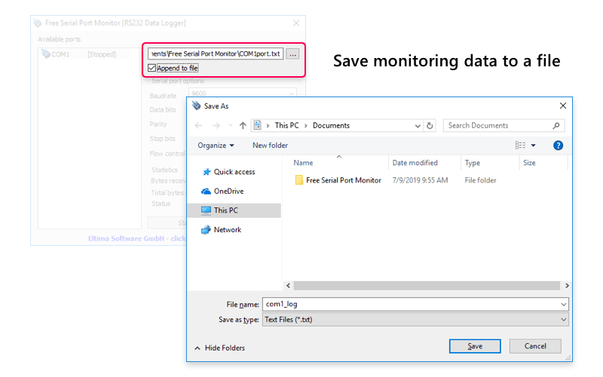The width and height of the screenshot is (603, 377).
Task: Go up one folder level arrow
Action: [243, 125]
